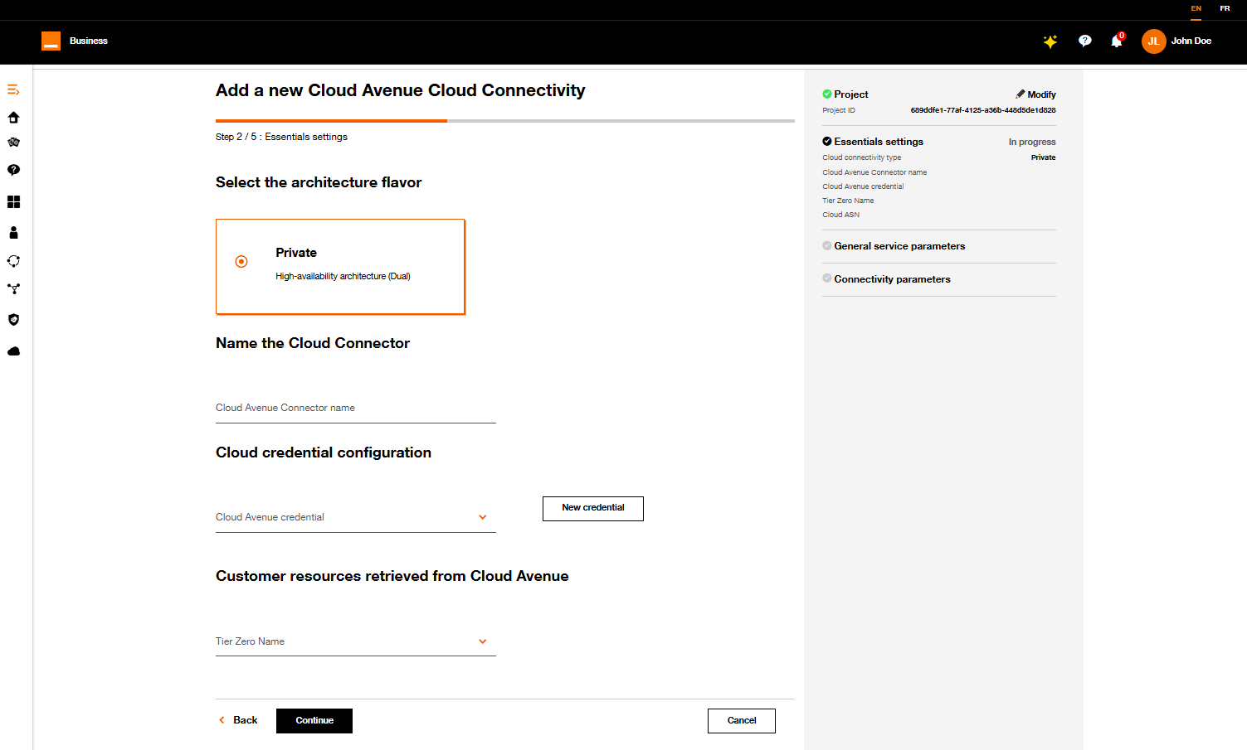Open the Cloud Avenue credential dropdown
This screenshot has height=750, width=1247.
coord(356,517)
